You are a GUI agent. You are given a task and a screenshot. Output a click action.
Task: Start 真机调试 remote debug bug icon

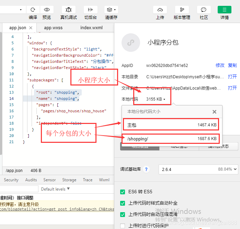click(x=69, y=10)
